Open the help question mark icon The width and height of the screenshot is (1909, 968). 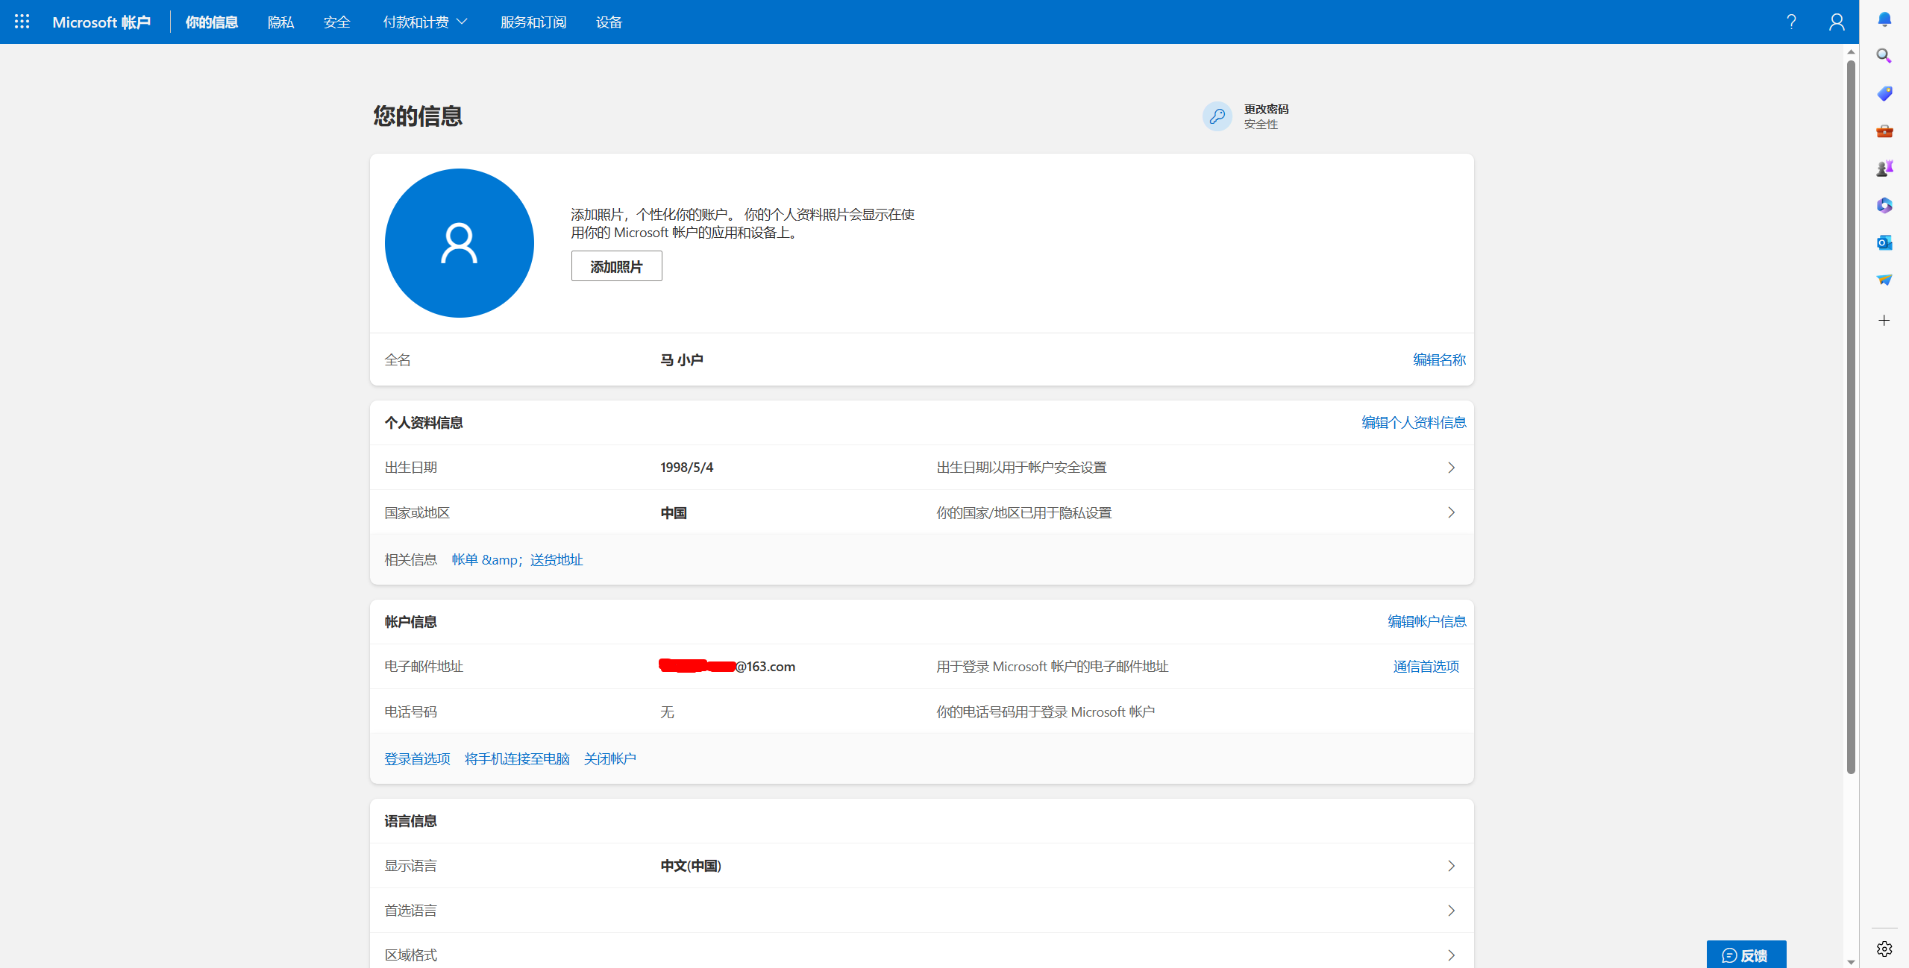coord(1791,22)
